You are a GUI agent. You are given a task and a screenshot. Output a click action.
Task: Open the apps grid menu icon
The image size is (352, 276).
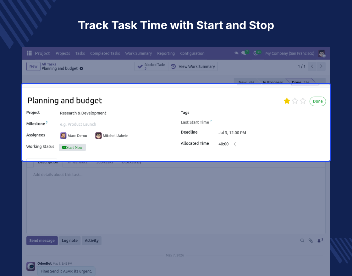pos(29,53)
